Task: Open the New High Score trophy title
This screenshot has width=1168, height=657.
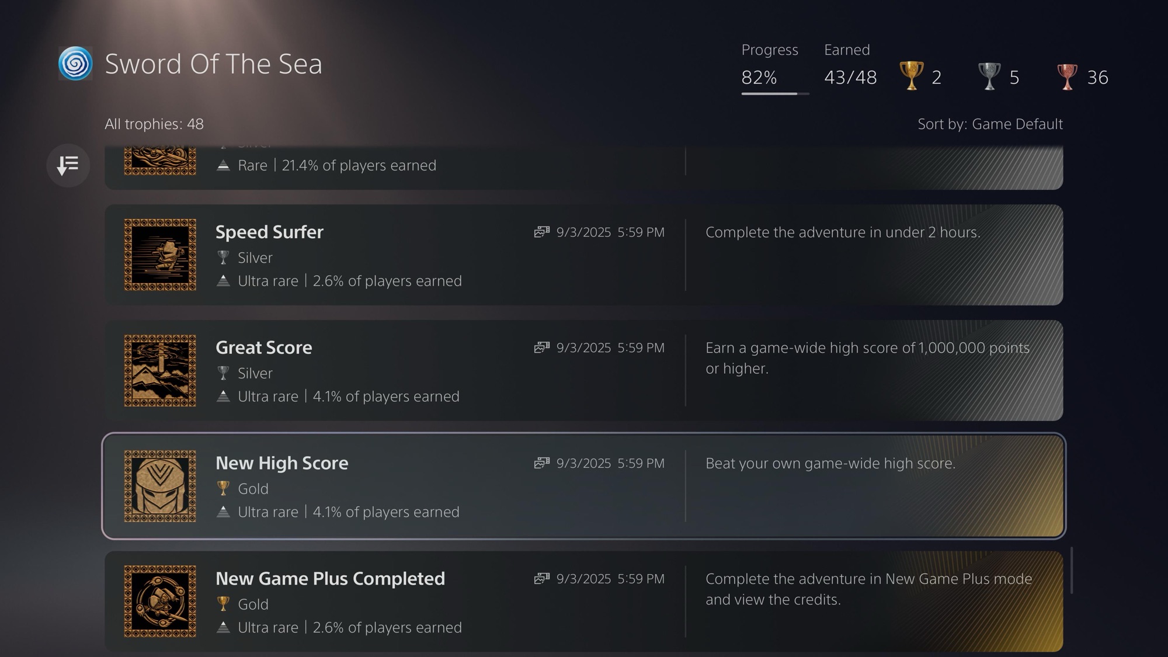Action: pyautogui.click(x=282, y=463)
